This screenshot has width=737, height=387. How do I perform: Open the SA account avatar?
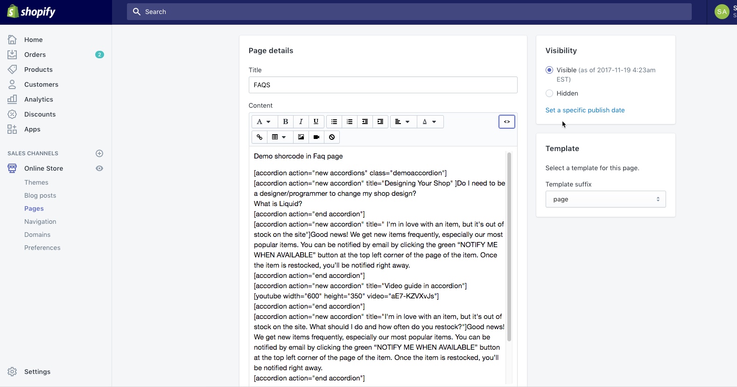tap(722, 12)
